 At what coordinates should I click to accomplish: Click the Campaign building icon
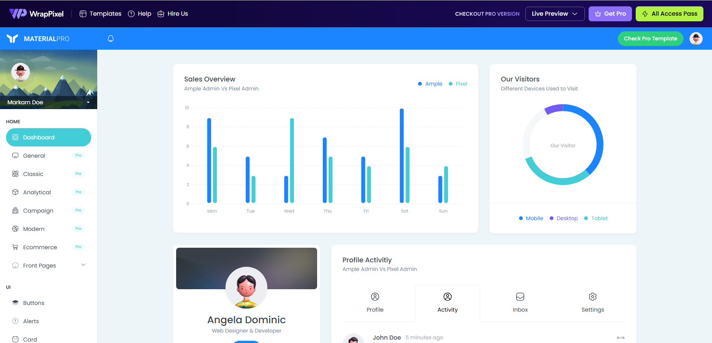15,210
